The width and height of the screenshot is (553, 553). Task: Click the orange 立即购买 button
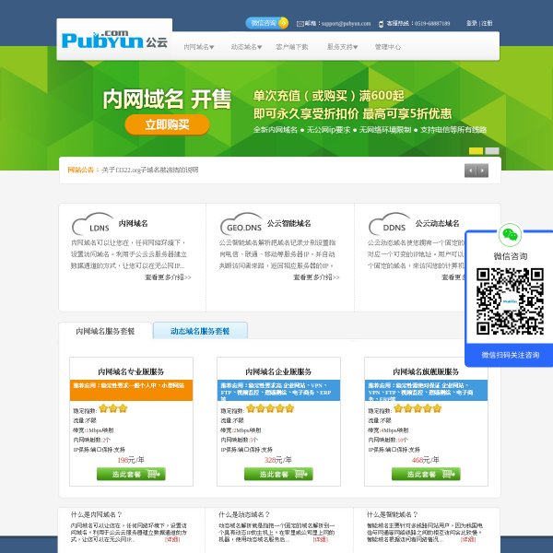coord(167,124)
